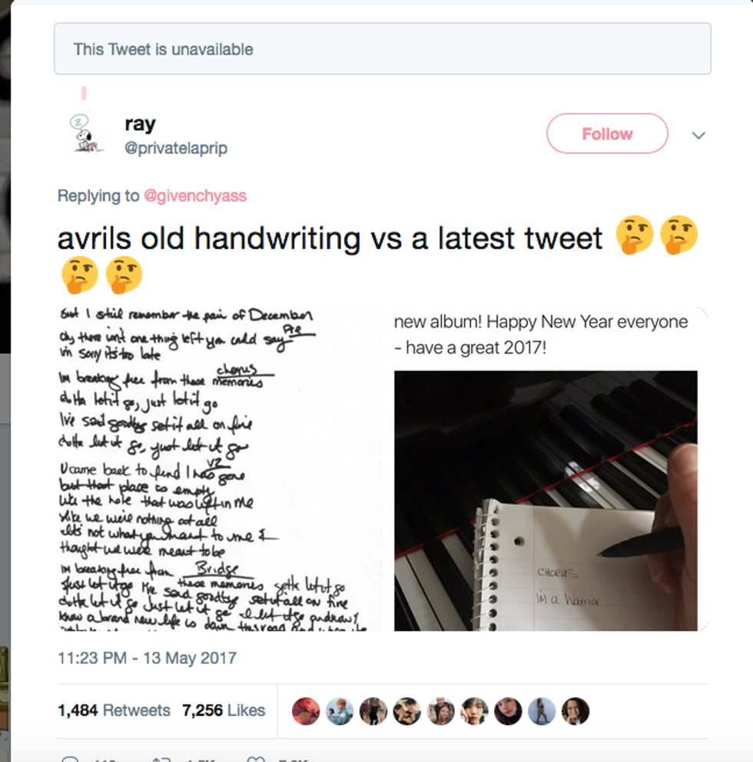Click the first liker avatar with red hair

pos(306,711)
